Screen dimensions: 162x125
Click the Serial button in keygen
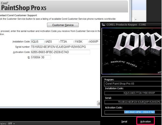124,121
